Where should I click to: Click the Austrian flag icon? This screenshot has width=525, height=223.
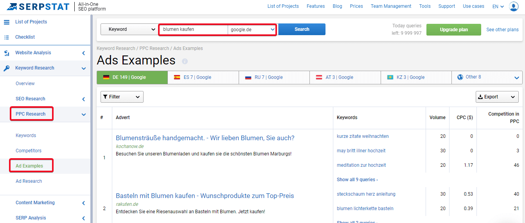[x=319, y=77]
